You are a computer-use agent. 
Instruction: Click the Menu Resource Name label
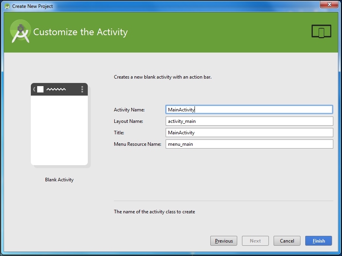137,144
